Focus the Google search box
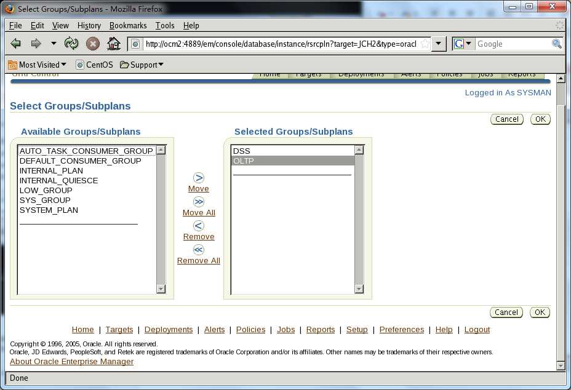571x390 pixels. click(513, 44)
